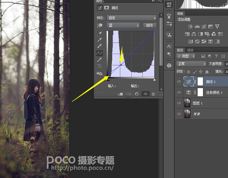
Task: Open the Preset dropdown set to 自定
Action: pyautogui.click(x=132, y=18)
